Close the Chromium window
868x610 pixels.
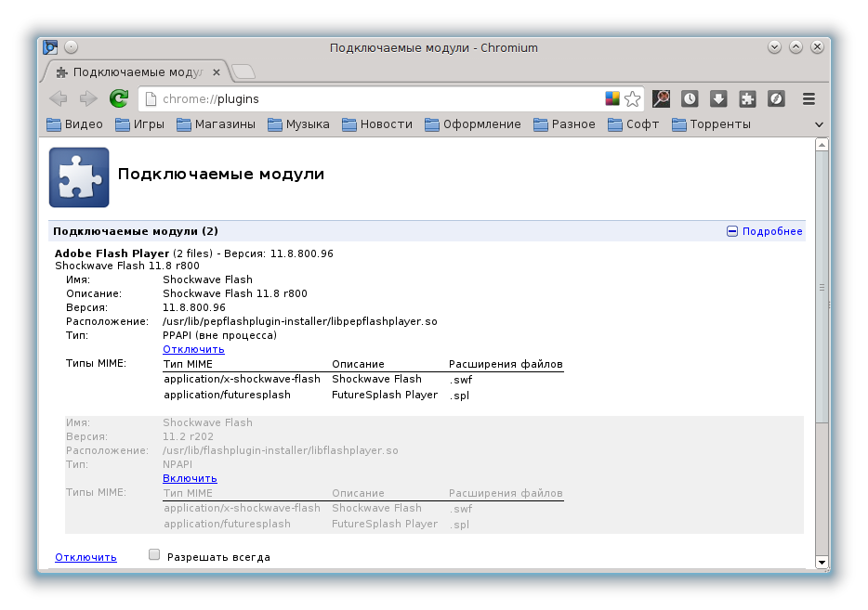click(x=817, y=47)
